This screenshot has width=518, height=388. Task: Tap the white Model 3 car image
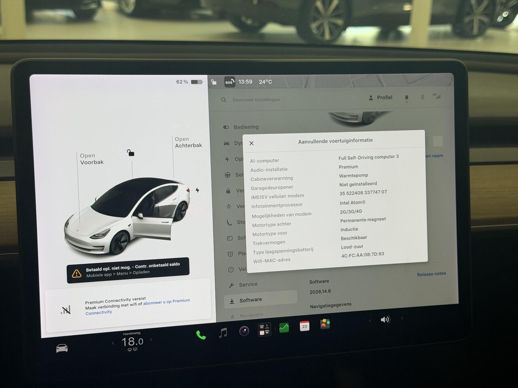point(127,216)
